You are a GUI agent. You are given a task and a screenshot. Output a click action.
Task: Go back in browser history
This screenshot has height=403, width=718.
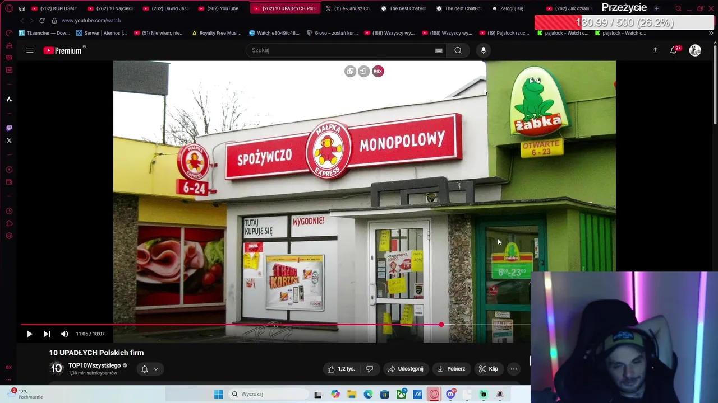(22, 21)
